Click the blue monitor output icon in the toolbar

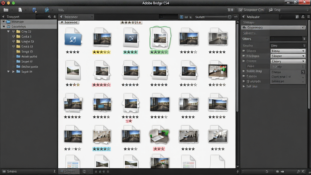pyautogui.click(x=47, y=10)
